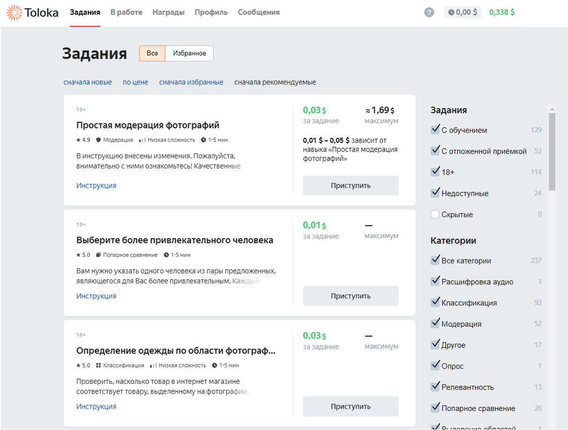Open task title Выберите более привлекательного человека

pyautogui.click(x=175, y=240)
